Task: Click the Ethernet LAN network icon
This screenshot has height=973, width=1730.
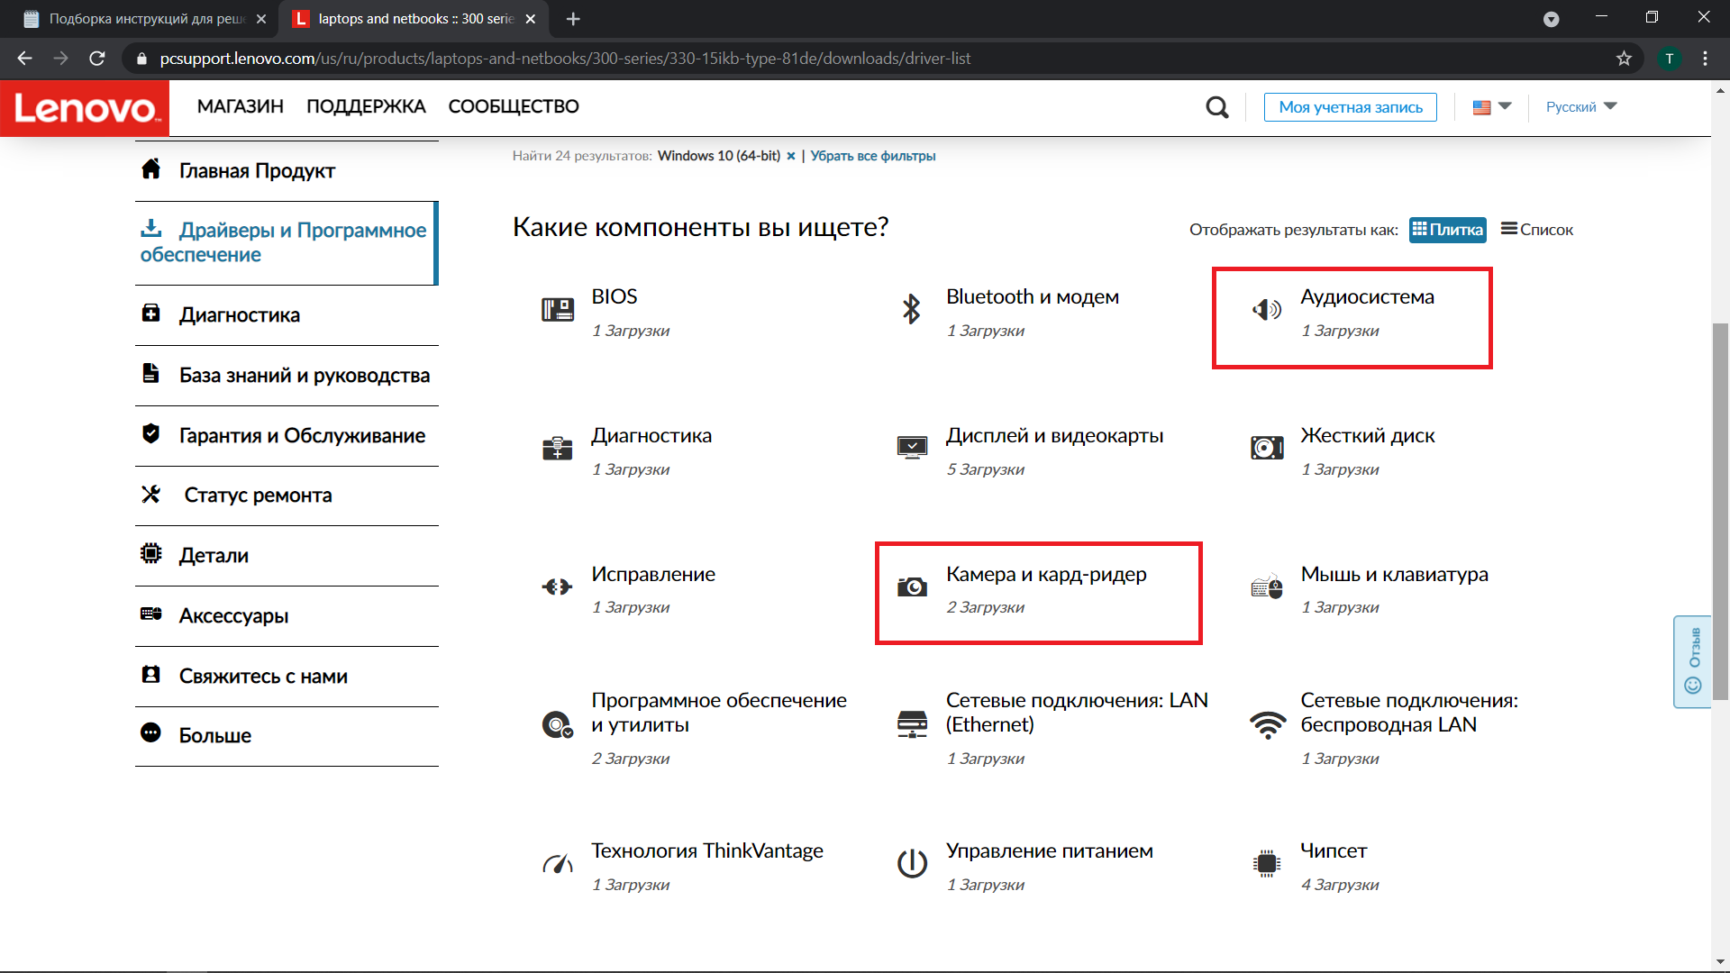Action: [912, 724]
